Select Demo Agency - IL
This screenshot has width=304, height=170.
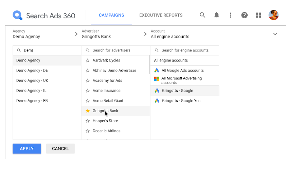point(47,91)
